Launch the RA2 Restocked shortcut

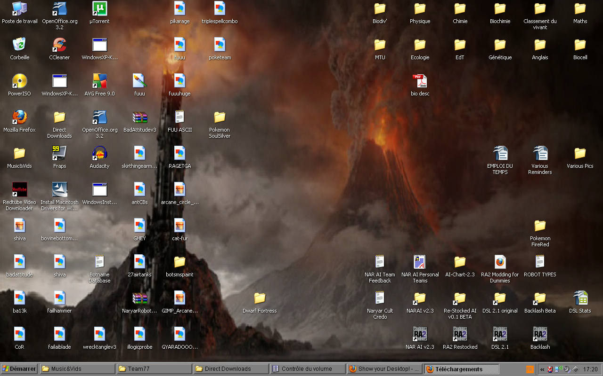pyautogui.click(x=460, y=335)
